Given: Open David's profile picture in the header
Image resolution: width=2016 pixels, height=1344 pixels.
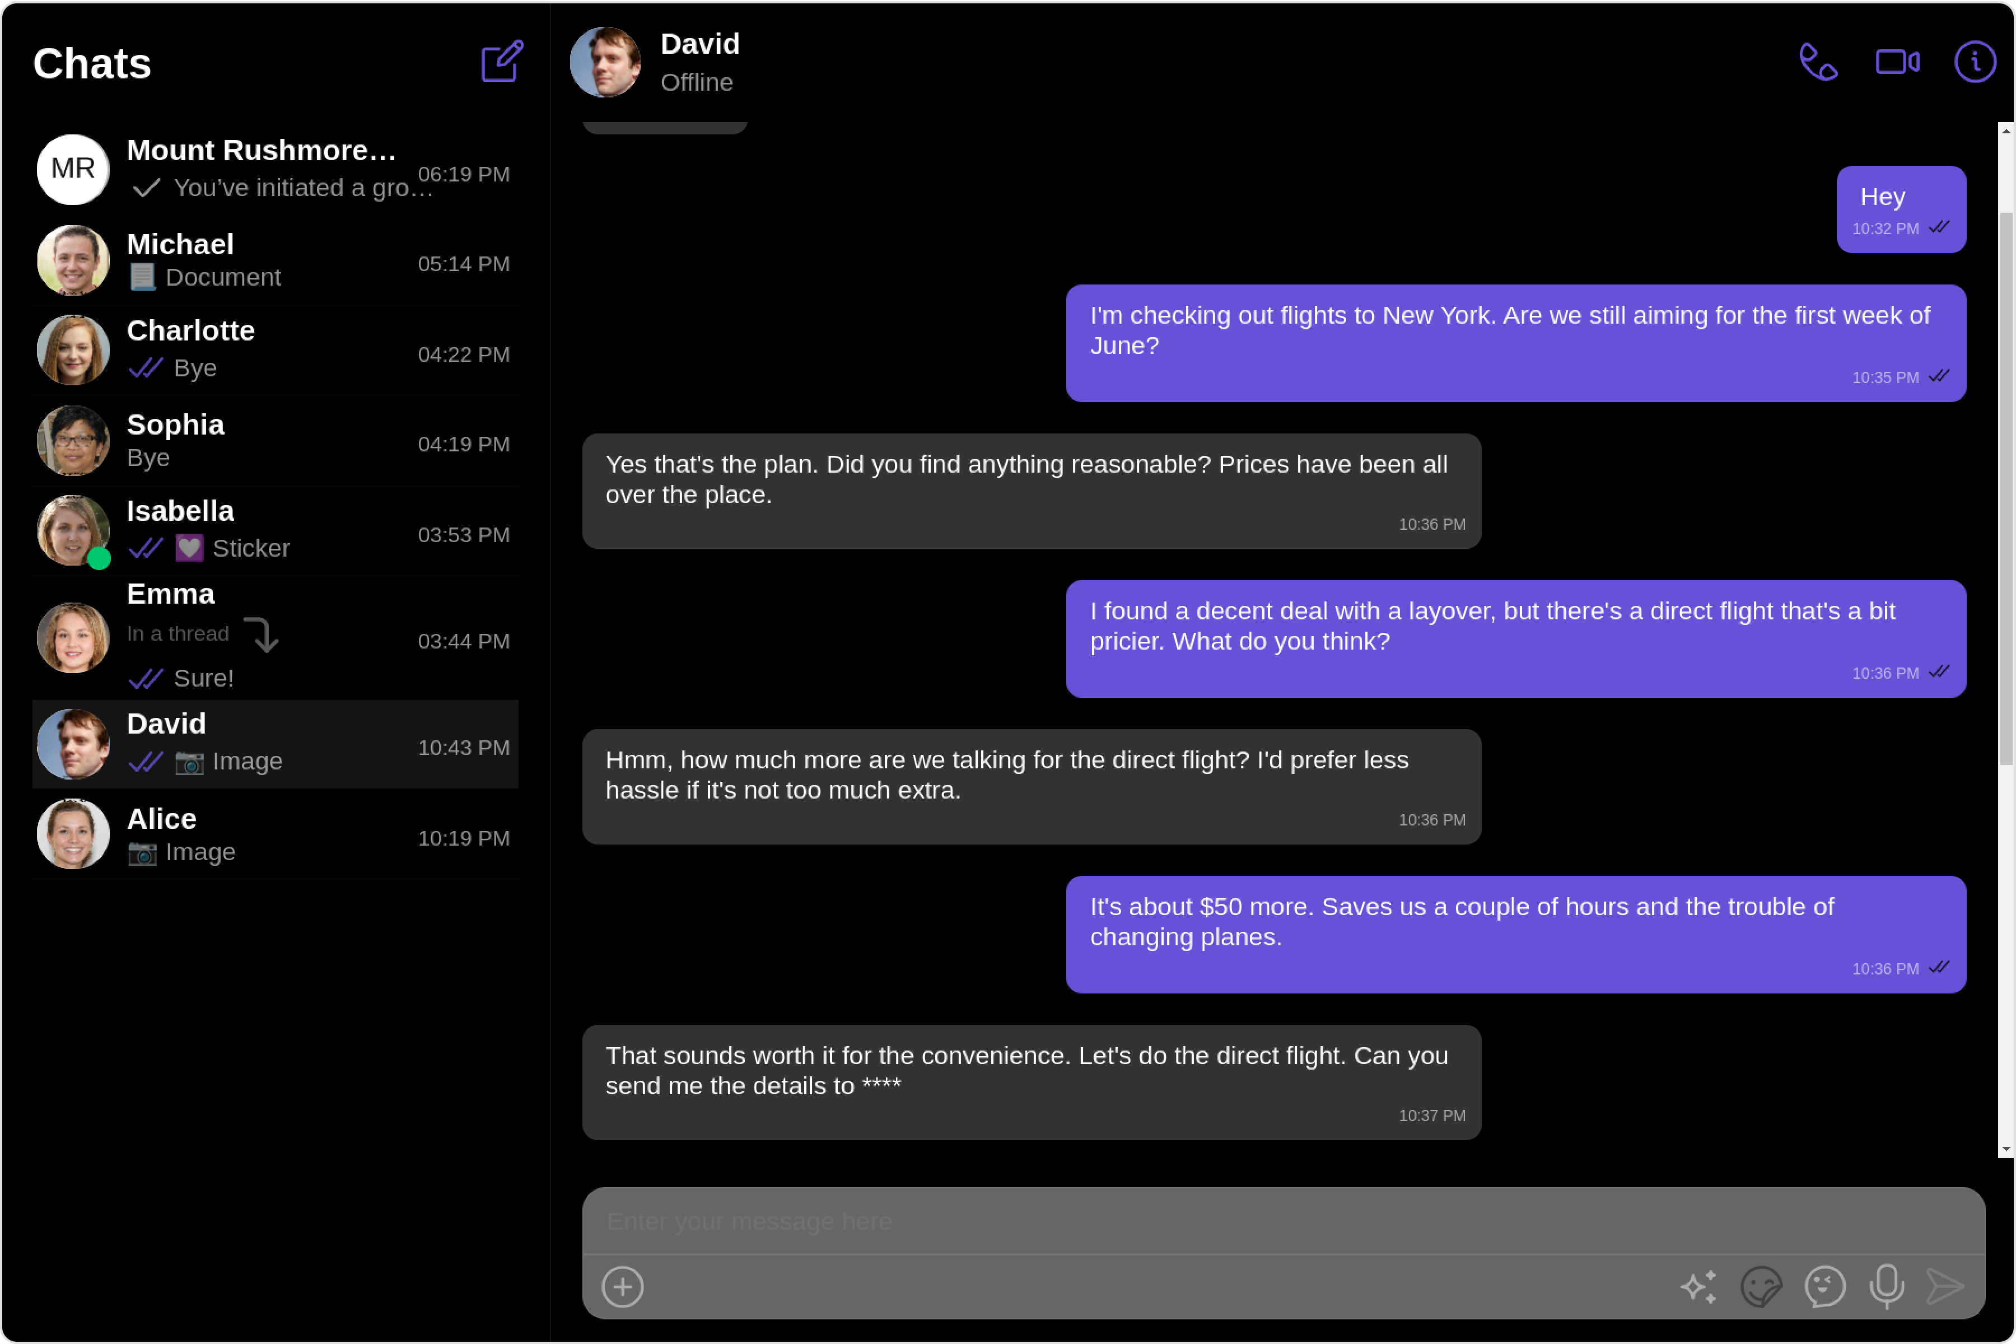Looking at the screenshot, I should [605, 62].
